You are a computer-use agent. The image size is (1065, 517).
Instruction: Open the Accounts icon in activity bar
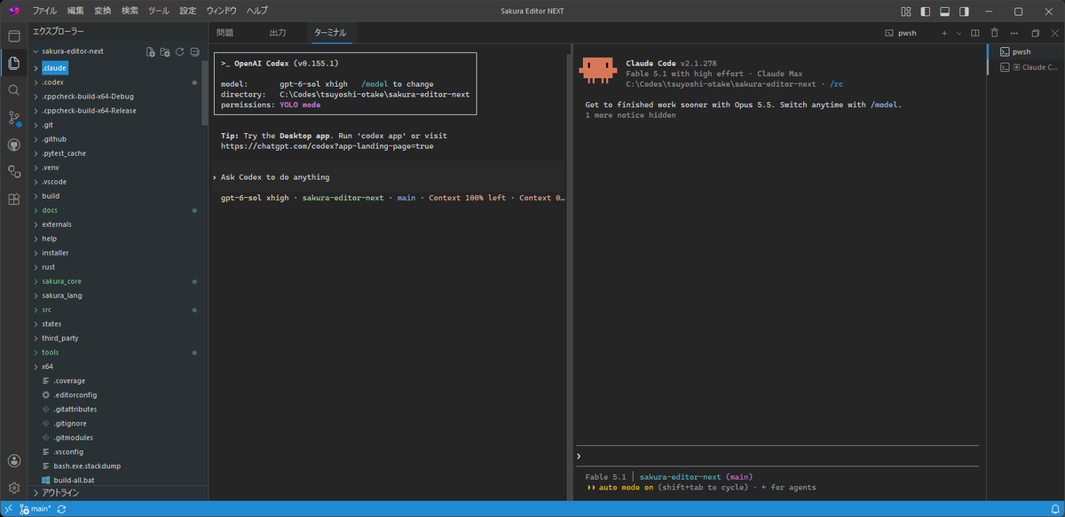click(x=13, y=460)
